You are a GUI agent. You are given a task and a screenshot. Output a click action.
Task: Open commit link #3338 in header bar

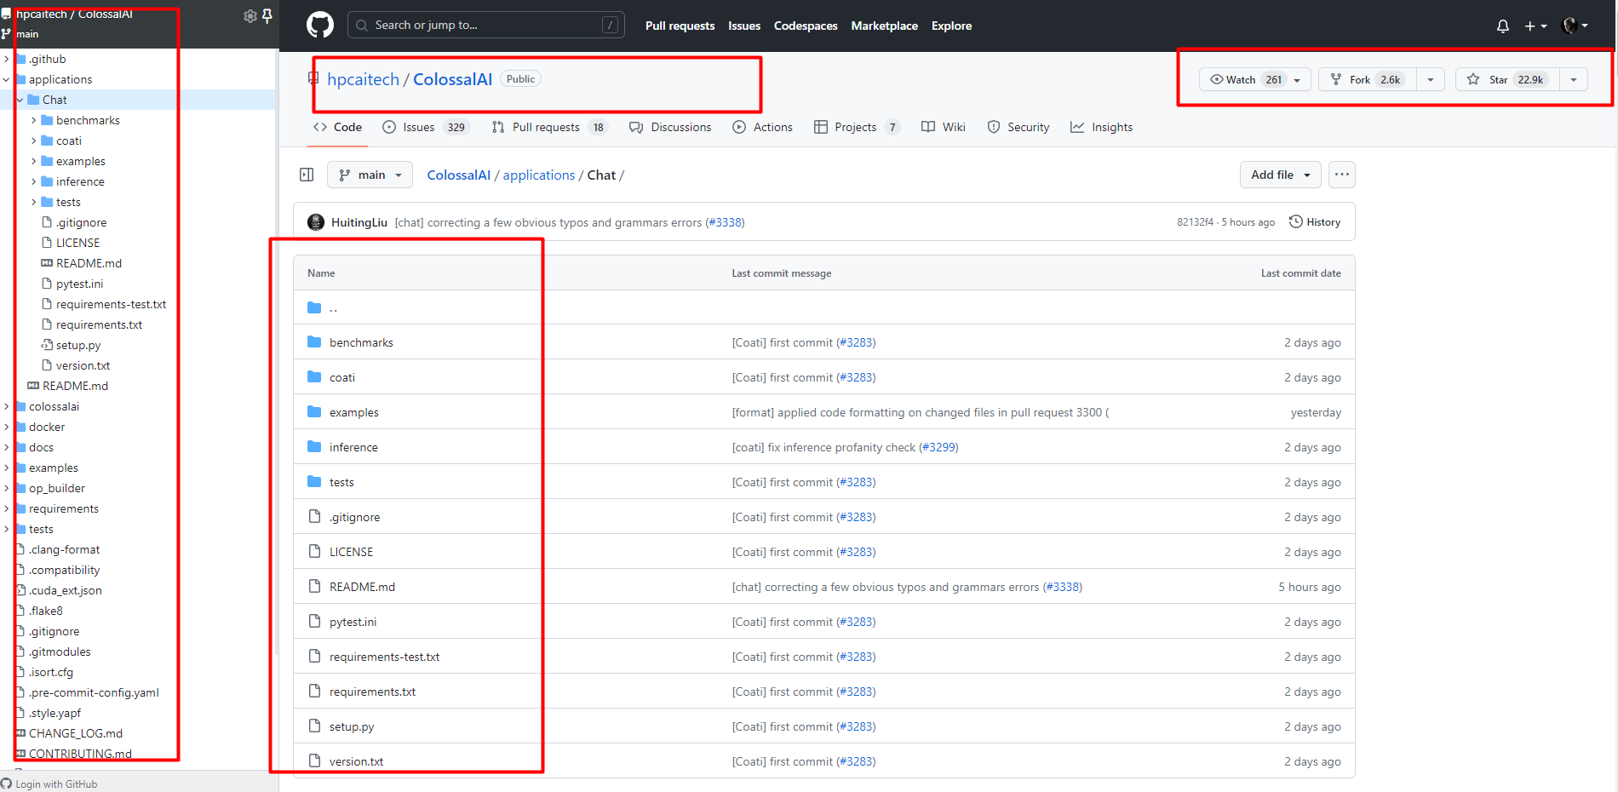coord(726,222)
